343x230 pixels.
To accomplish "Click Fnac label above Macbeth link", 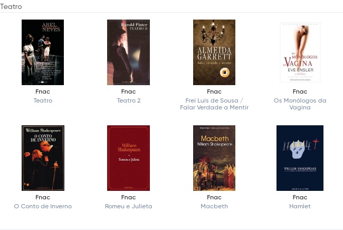I will tap(214, 197).
